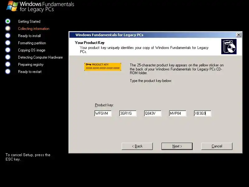Screen dimensions: 249x187
Task: Click the Collecting information step indicator
Action: pyautogui.click(x=7, y=28)
